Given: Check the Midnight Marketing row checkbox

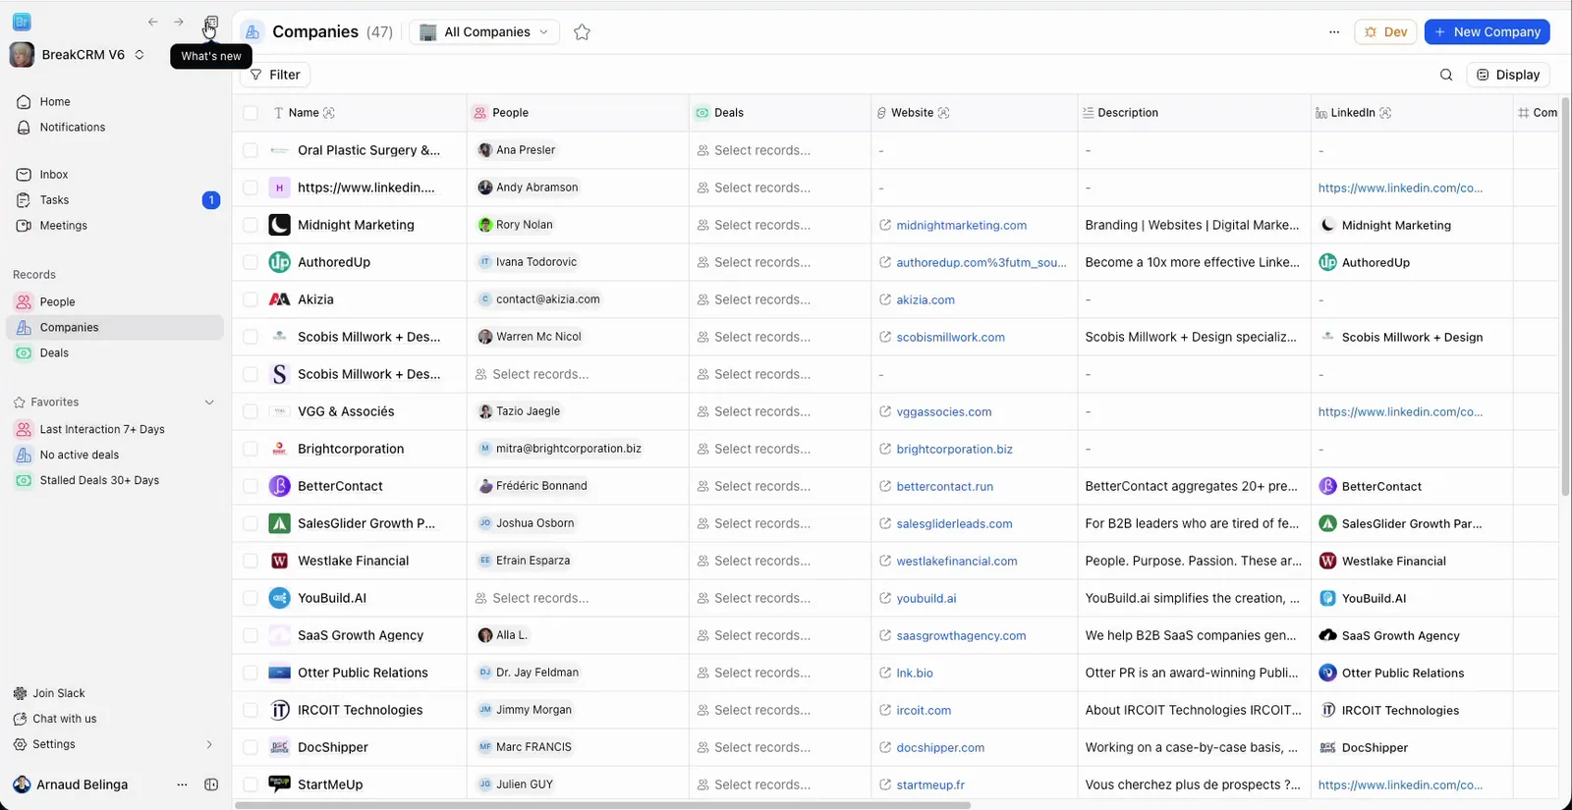Looking at the screenshot, I should [251, 225].
